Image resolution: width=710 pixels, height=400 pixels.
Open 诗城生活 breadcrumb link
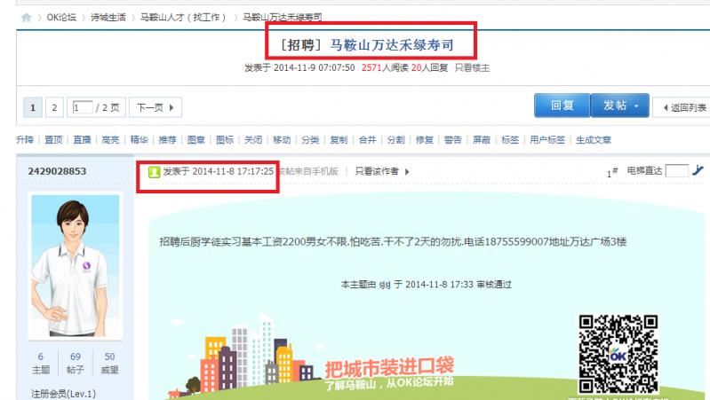(108, 18)
